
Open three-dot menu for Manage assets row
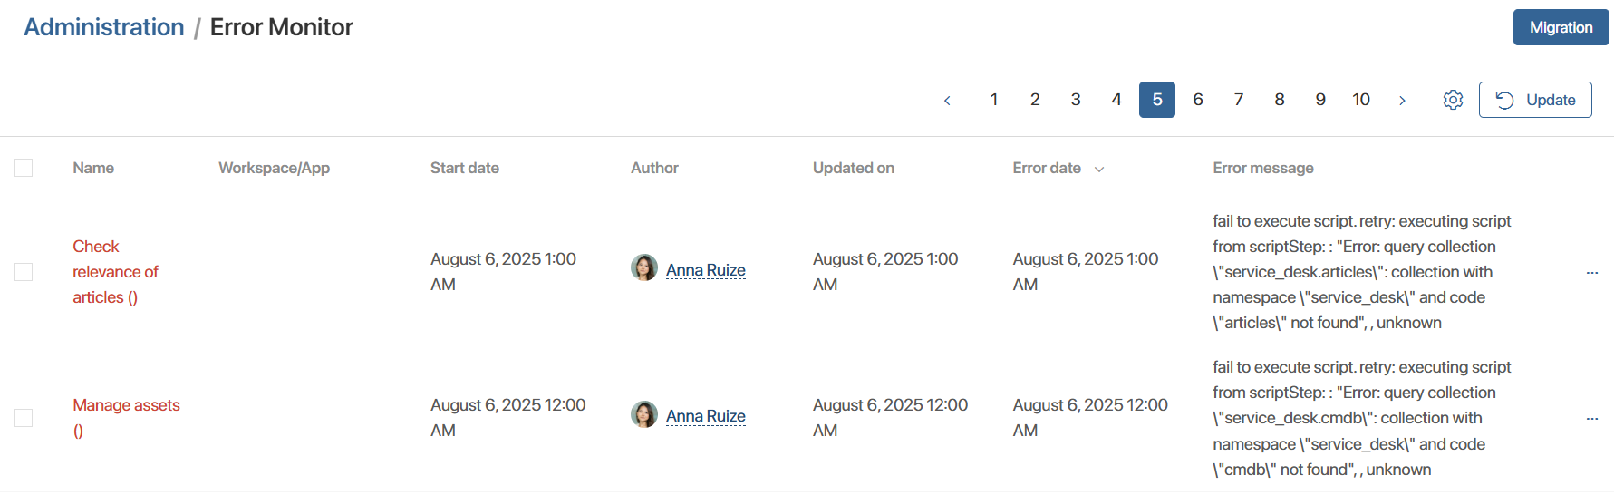pyautogui.click(x=1591, y=419)
